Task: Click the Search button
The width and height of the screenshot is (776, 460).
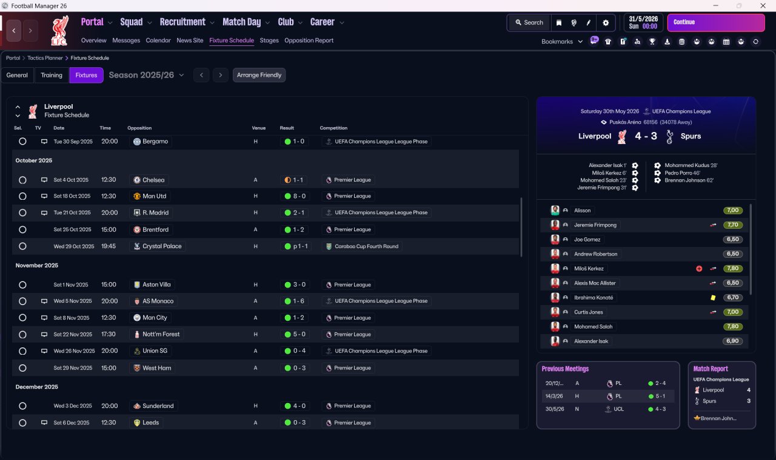Action: point(529,22)
